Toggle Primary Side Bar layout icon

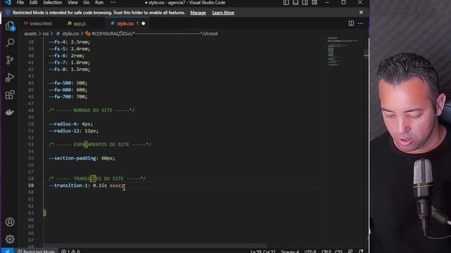pyautogui.click(x=286, y=3)
